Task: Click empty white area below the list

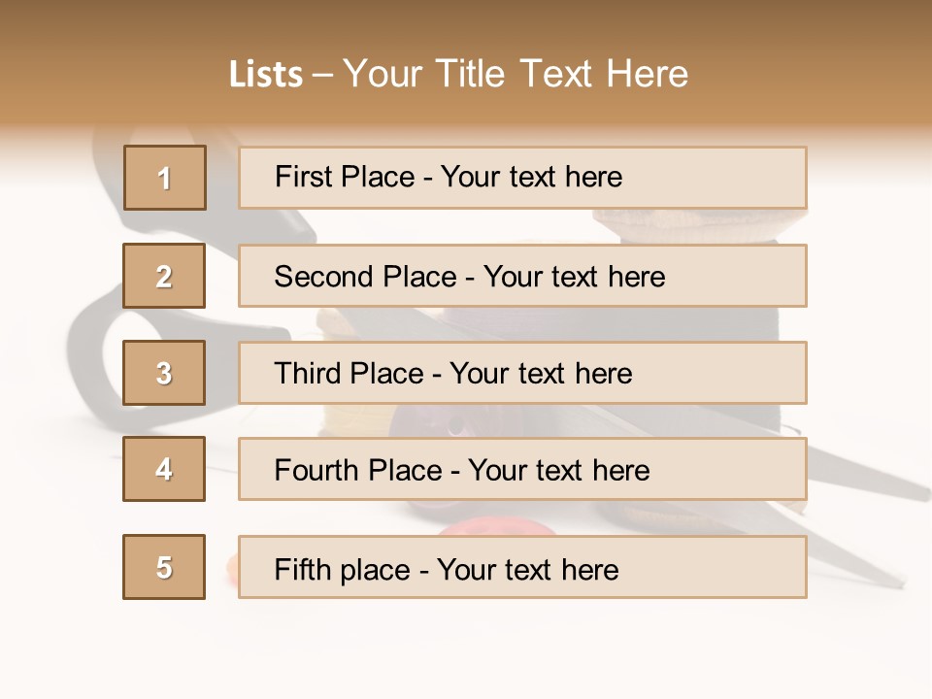Action: pyautogui.click(x=466, y=650)
